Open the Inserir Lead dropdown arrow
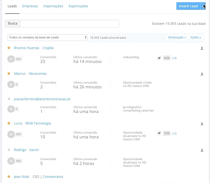Viewport: 210px width, 183px height. pos(203,6)
